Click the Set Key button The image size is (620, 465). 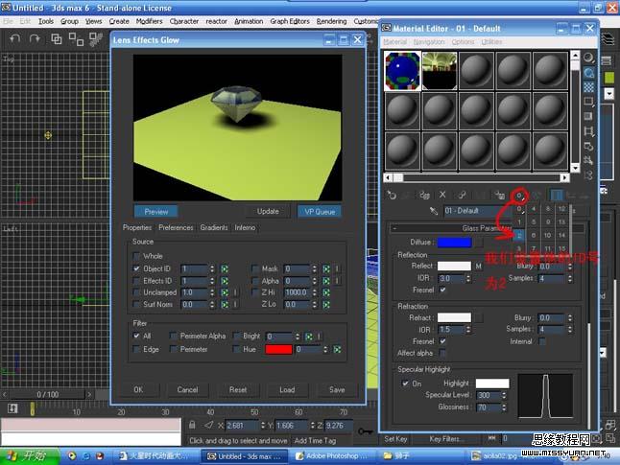(395, 439)
